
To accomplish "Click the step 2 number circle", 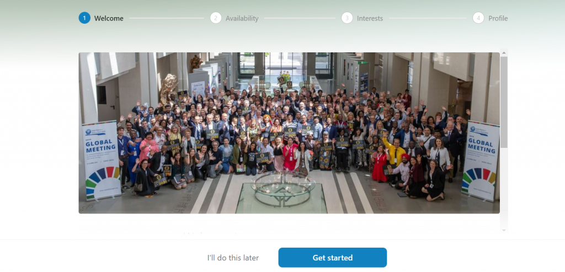I will click(216, 18).
